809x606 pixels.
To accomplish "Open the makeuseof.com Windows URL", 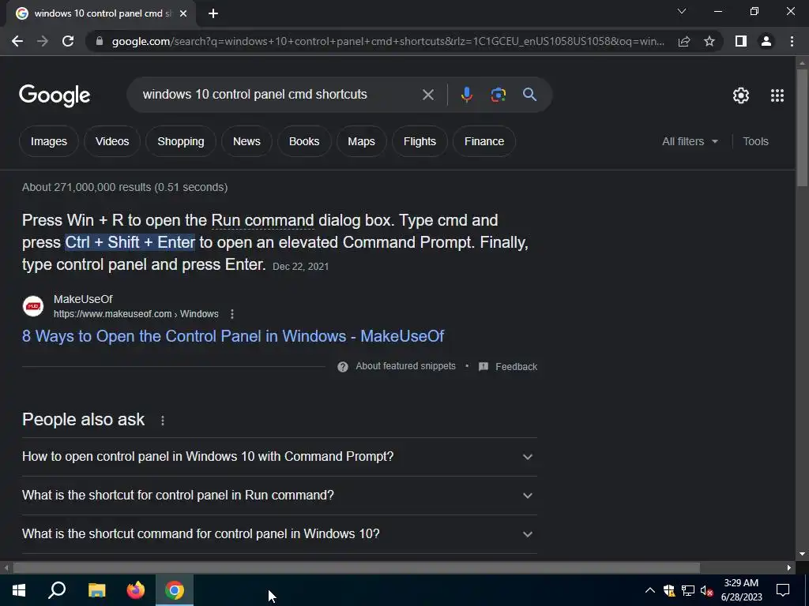I will [x=136, y=314].
